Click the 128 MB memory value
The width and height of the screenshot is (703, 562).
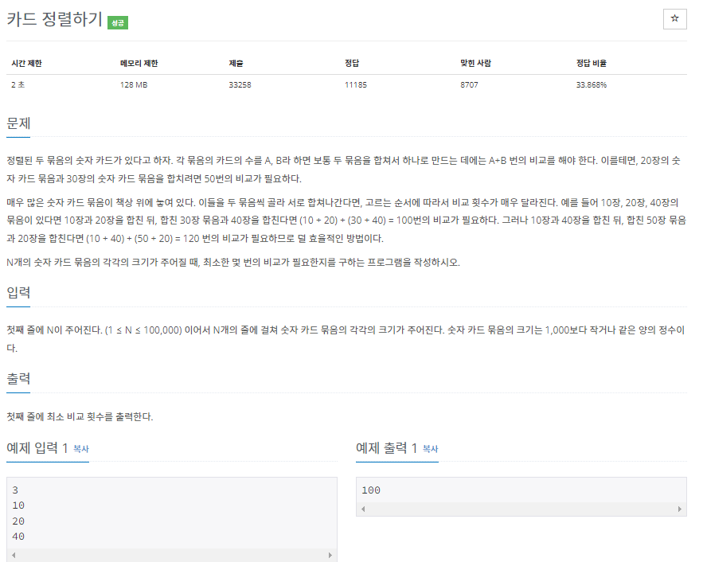coord(134,84)
